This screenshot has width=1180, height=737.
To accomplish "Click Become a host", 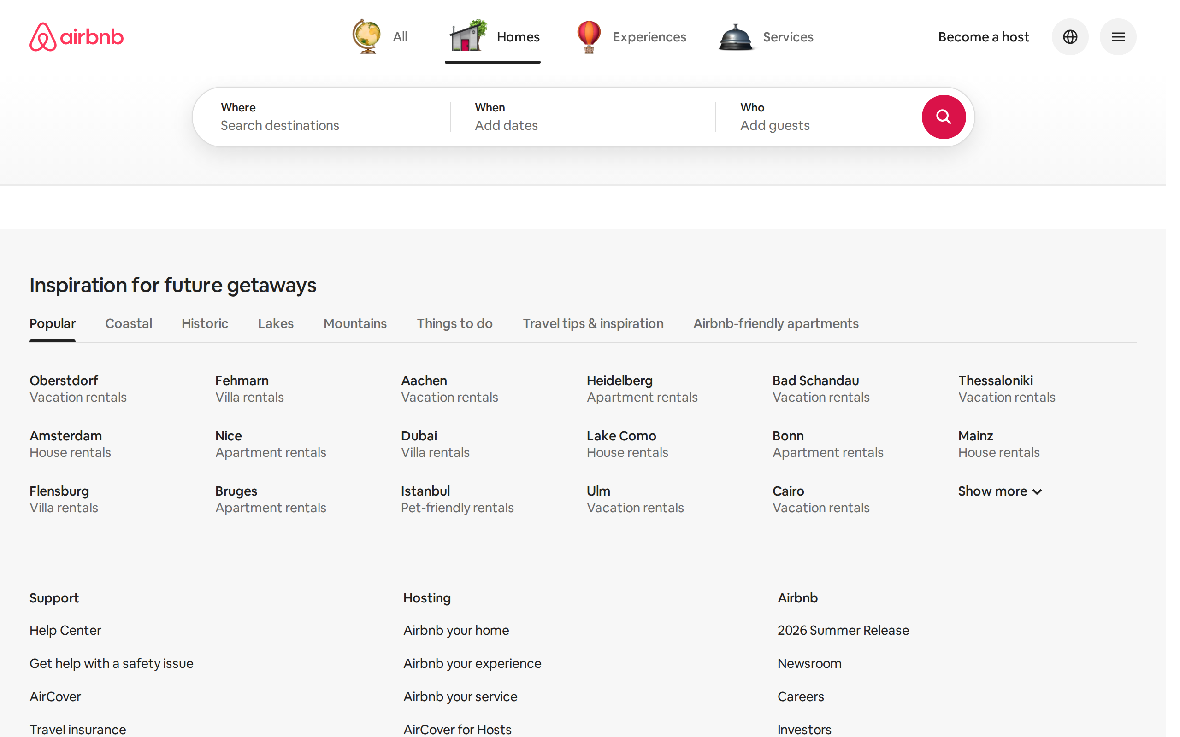I will tap(984, 37).
